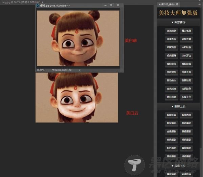Screen dimensions: 203x177
Task: Switch to the timg.jpg document tab
Action: [x=21, y=2]
